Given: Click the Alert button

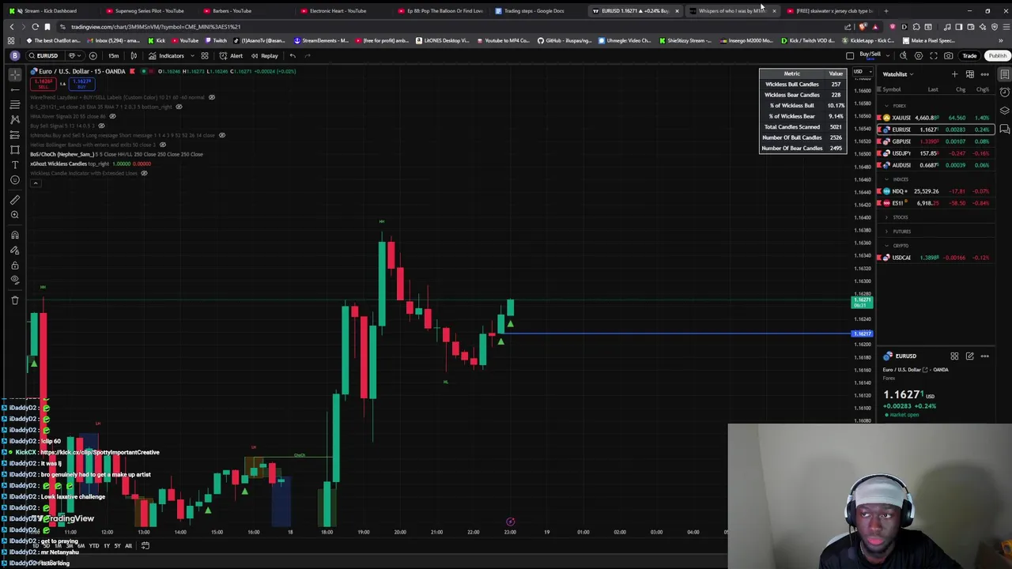Looking at the screenshot, I should coord(232,55).
